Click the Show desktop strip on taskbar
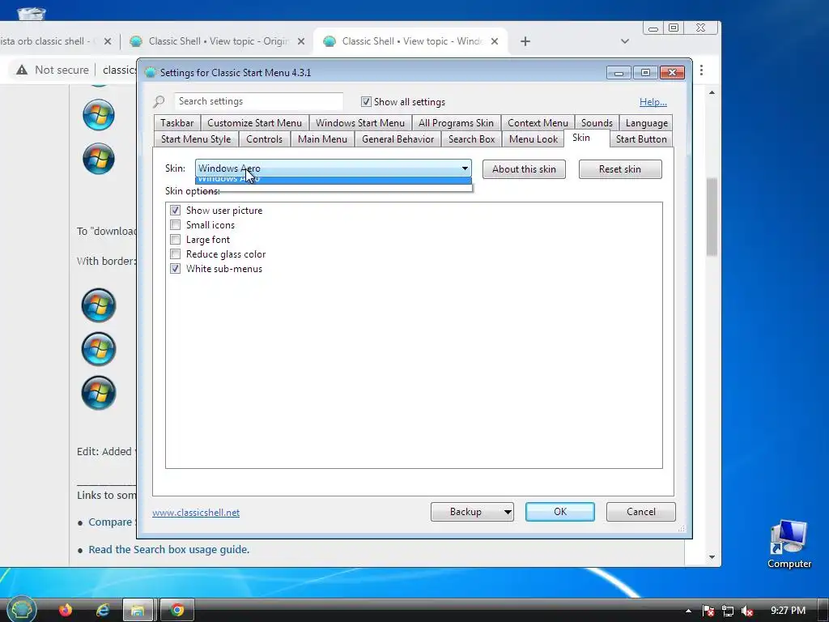This screenshot has height=622, width=829. [823, 610]
